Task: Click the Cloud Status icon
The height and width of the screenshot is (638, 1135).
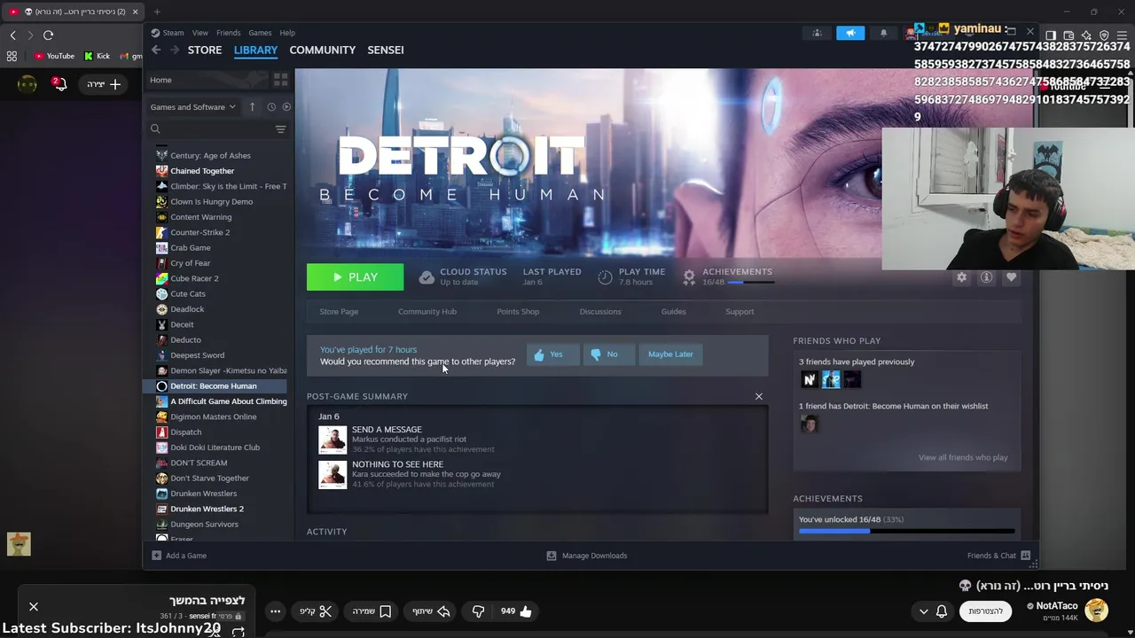Action: click(x=427, y=277)
